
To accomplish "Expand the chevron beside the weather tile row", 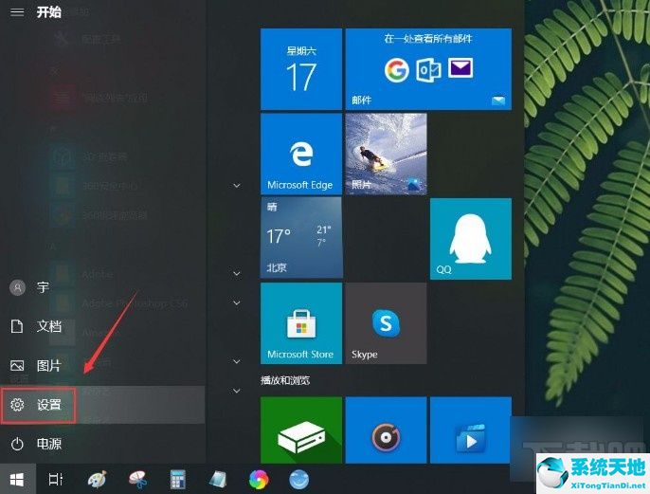I will point(237,273).
